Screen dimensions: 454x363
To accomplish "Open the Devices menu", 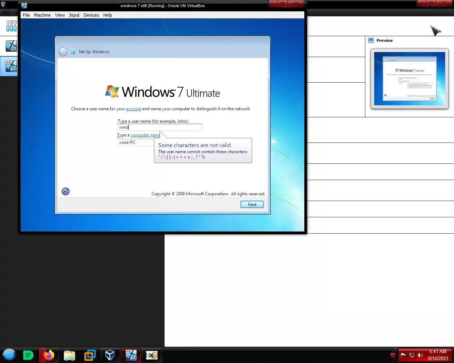I will tap(91, 15).
